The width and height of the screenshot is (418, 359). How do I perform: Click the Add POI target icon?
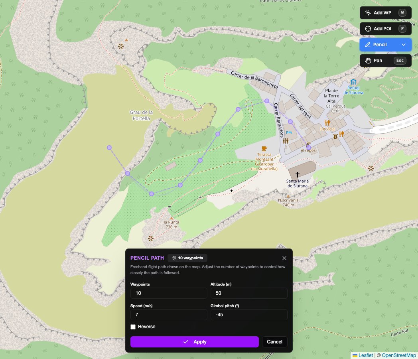368,29
